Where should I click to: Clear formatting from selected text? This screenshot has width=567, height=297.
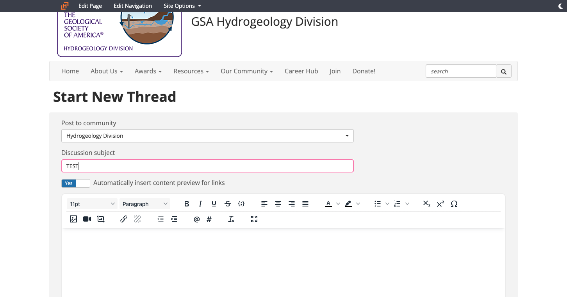231,219
